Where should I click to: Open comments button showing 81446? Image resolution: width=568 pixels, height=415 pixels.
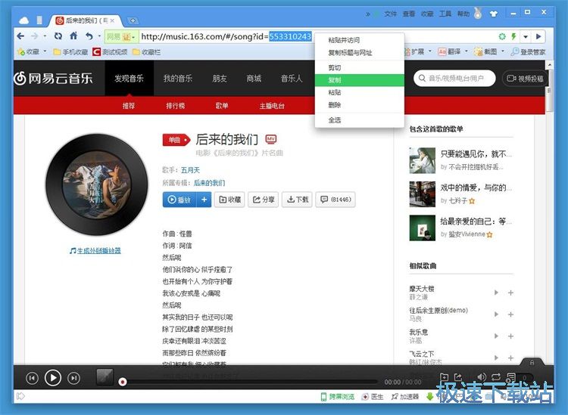335,200
